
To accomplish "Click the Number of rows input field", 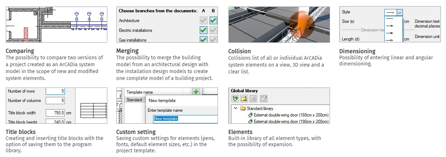I will (x=55, y=91).
